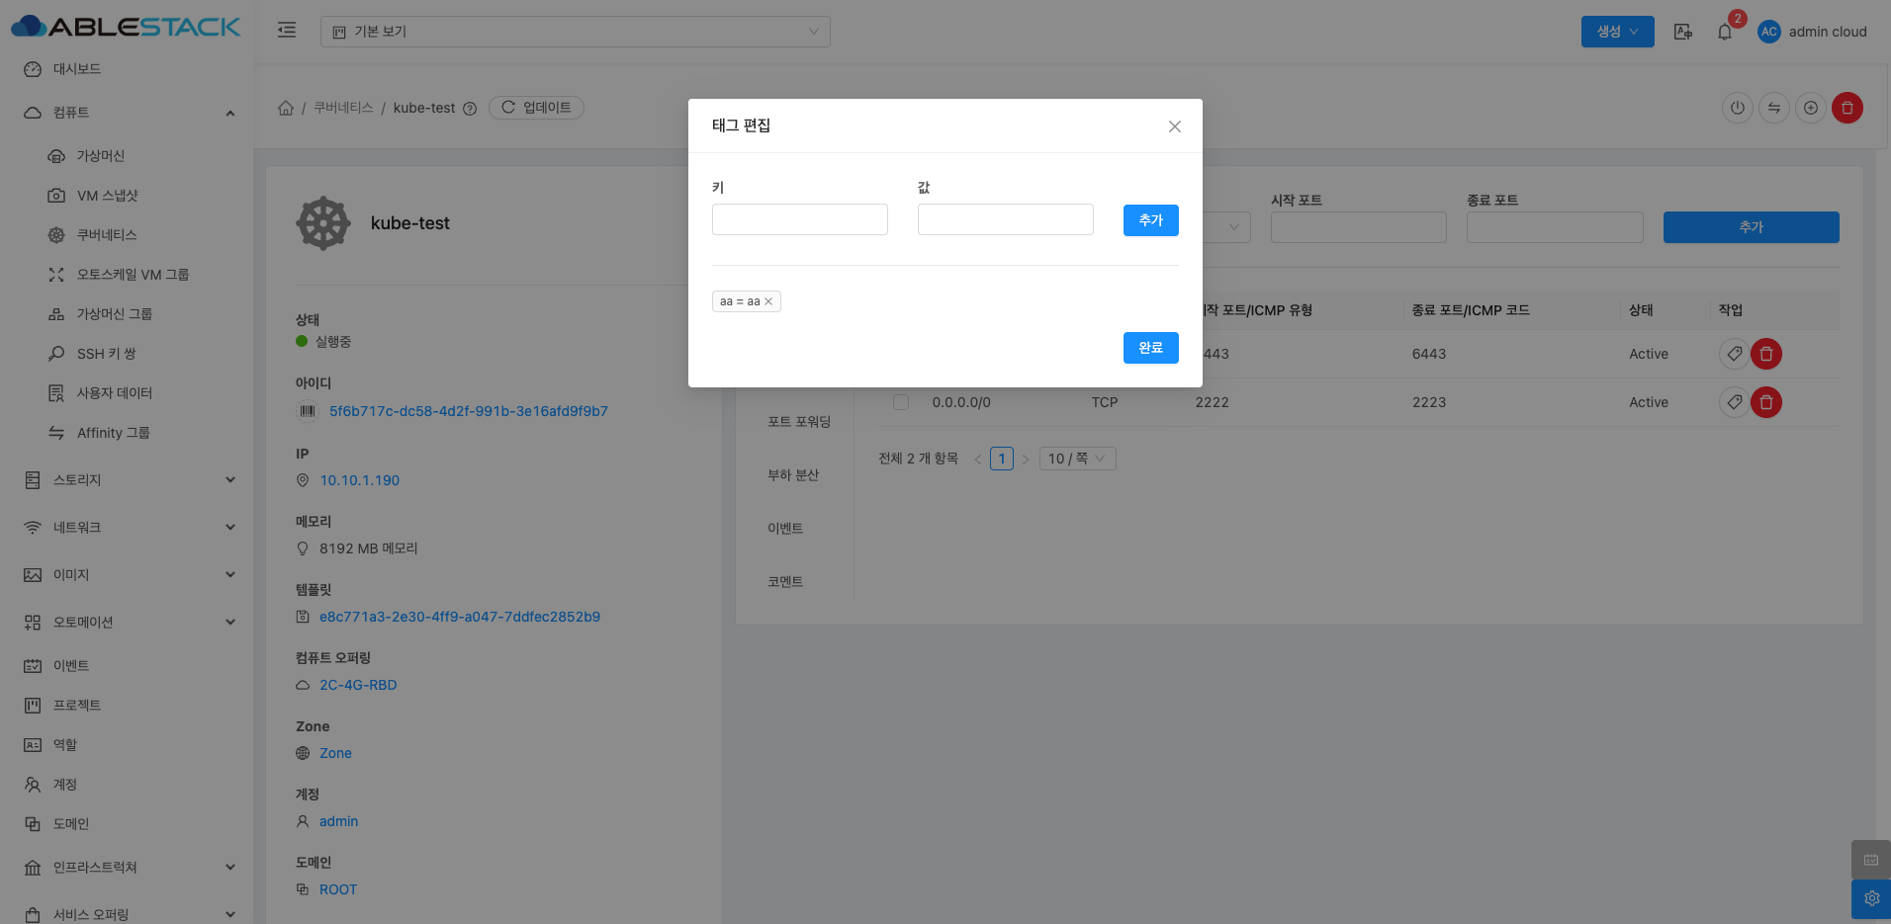Toggle the sidebar collapse menu icon

point(287,31)
